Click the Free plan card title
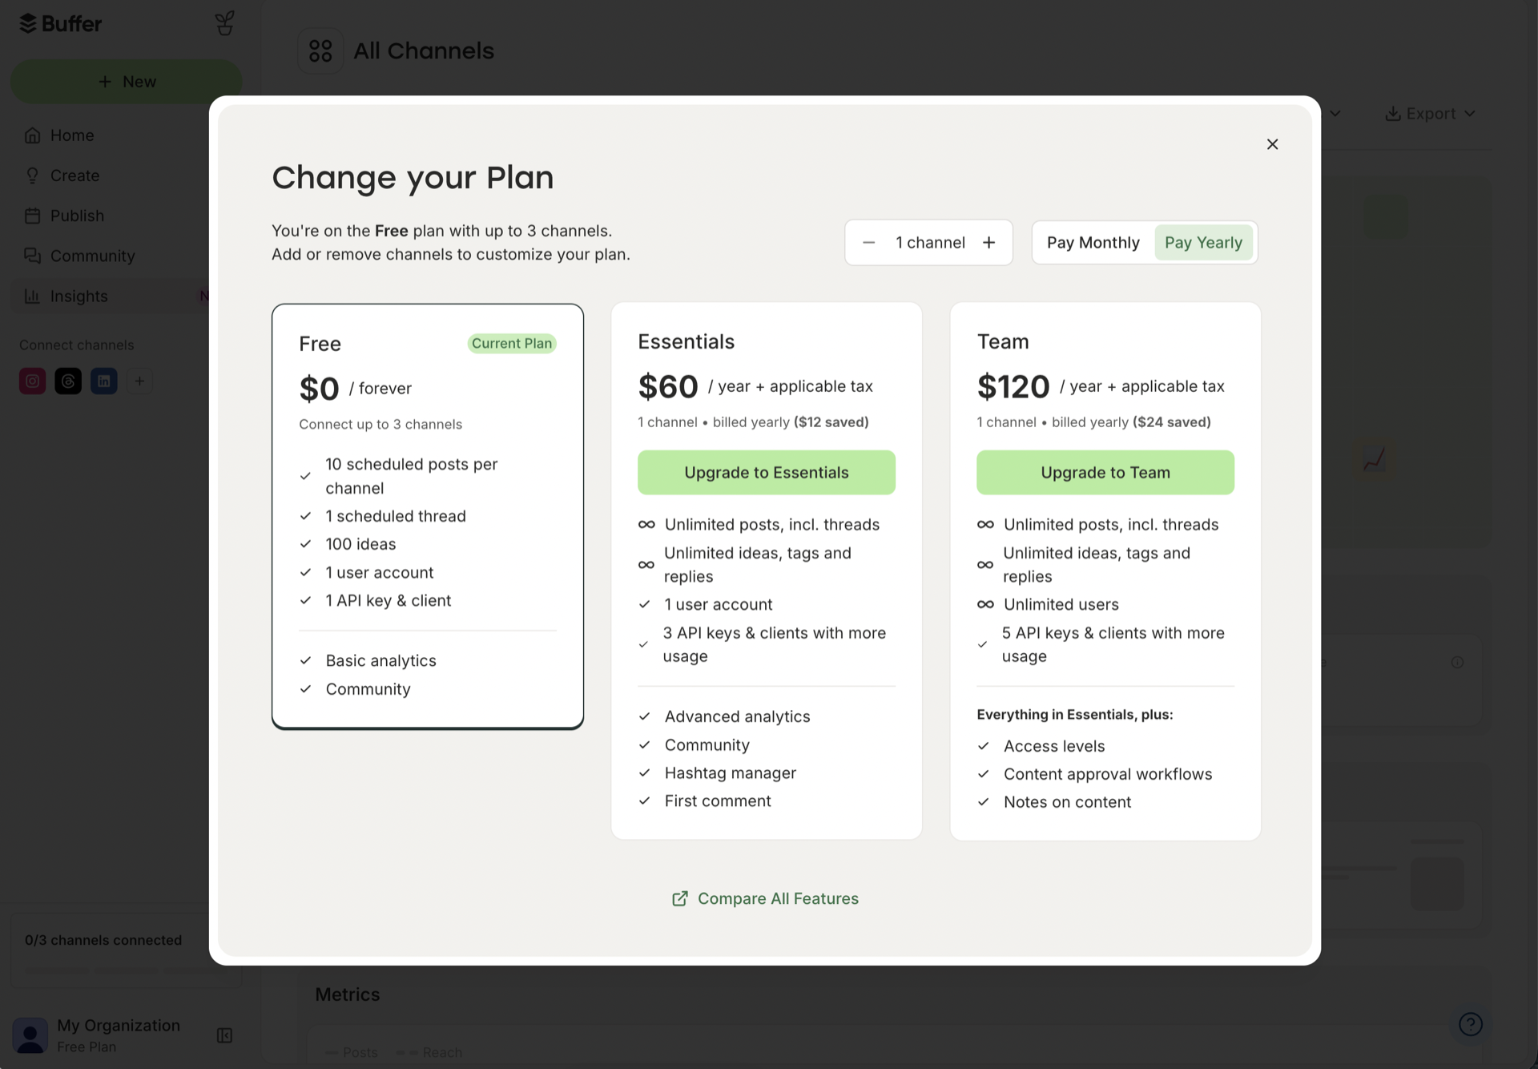The height and width of the screenshot is (1069, 1538). (x=320, y=344)
